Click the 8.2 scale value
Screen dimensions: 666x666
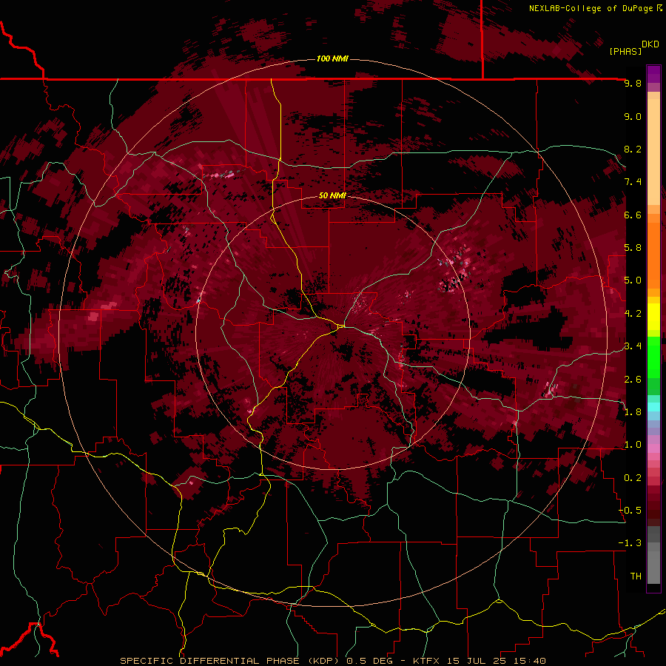tap(633, 149)
